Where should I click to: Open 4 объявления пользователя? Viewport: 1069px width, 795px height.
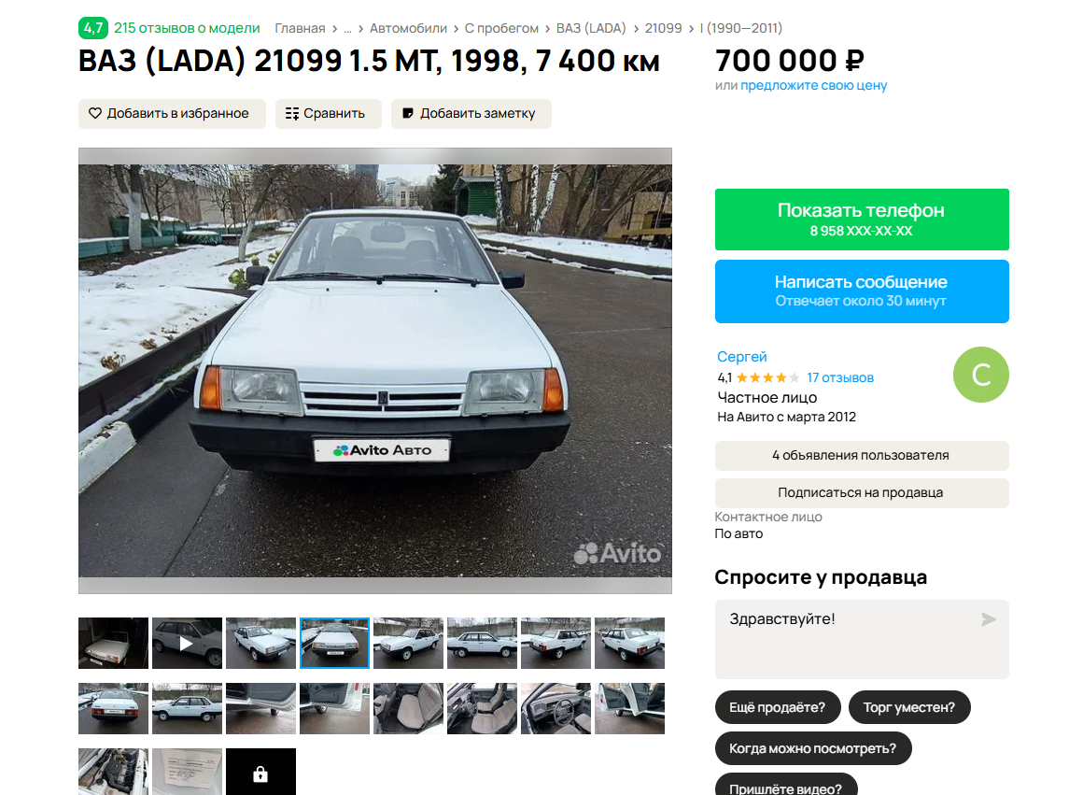(x=862, y=455)
